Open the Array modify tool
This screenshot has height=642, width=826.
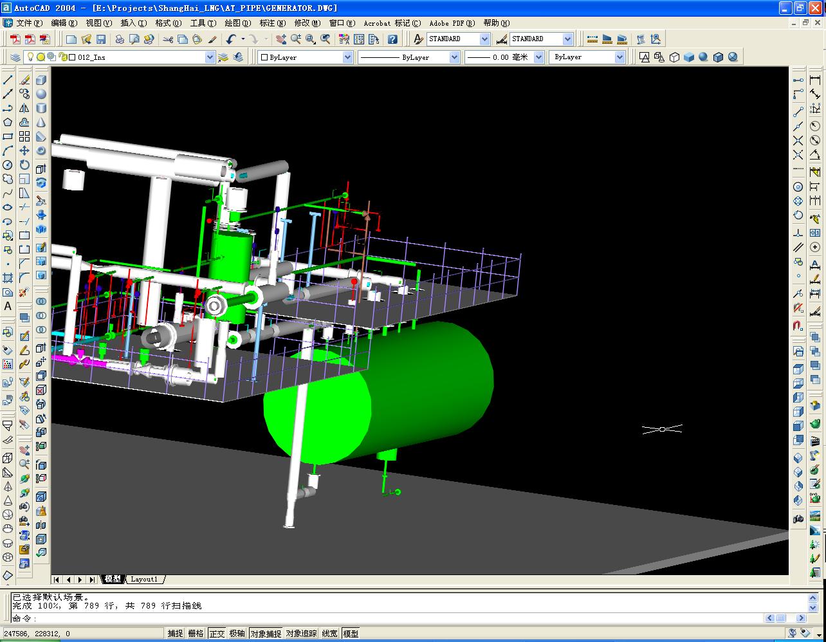24,136
